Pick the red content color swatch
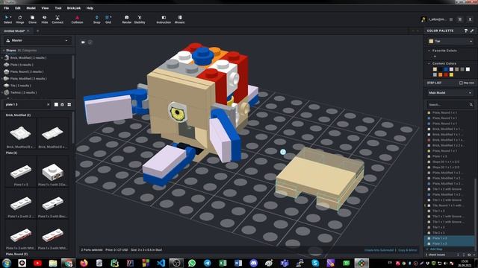This screenshot has width=478, height=268. tap(446, 74)
